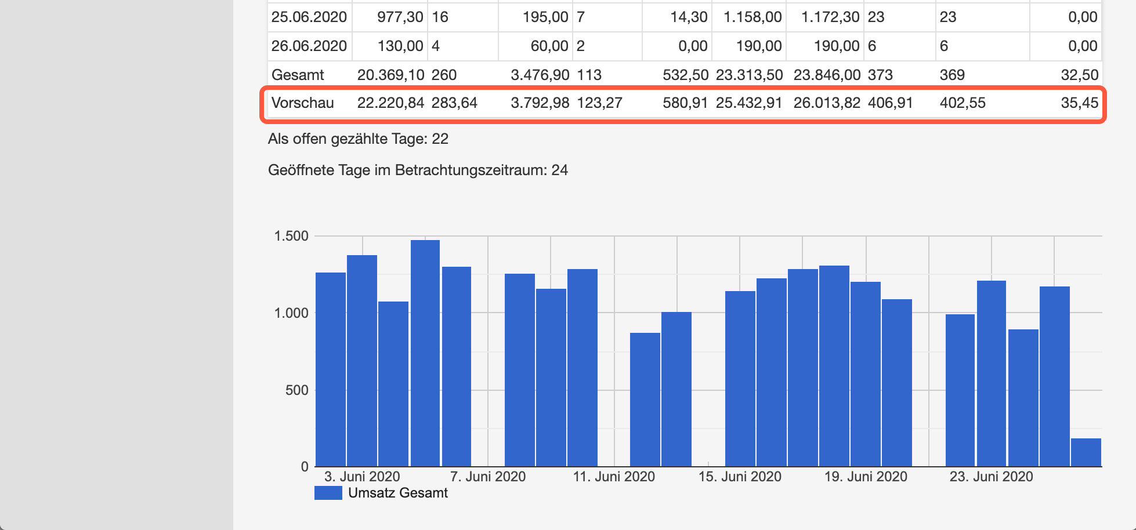
Task: Select the forecast amount 3.792,98
Action: (x=540, y=103)
